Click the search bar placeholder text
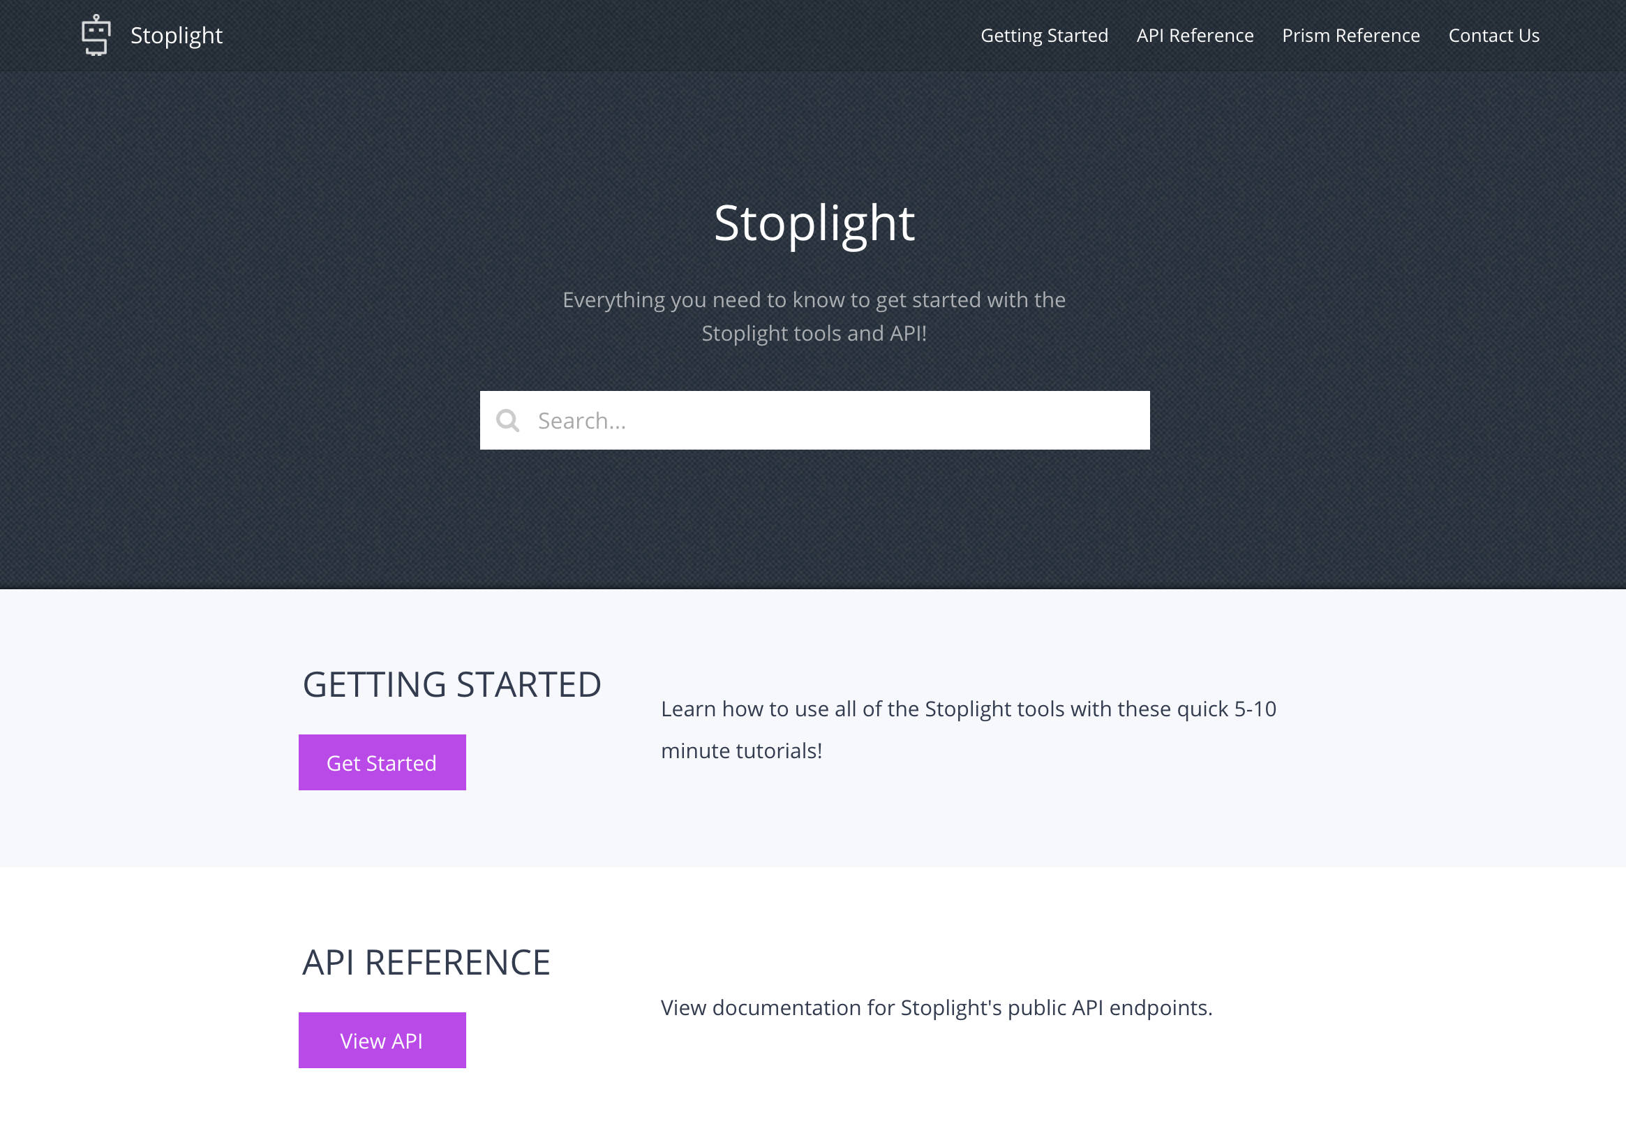This screenshot has height=1131, width=1626. click(582, 420)
